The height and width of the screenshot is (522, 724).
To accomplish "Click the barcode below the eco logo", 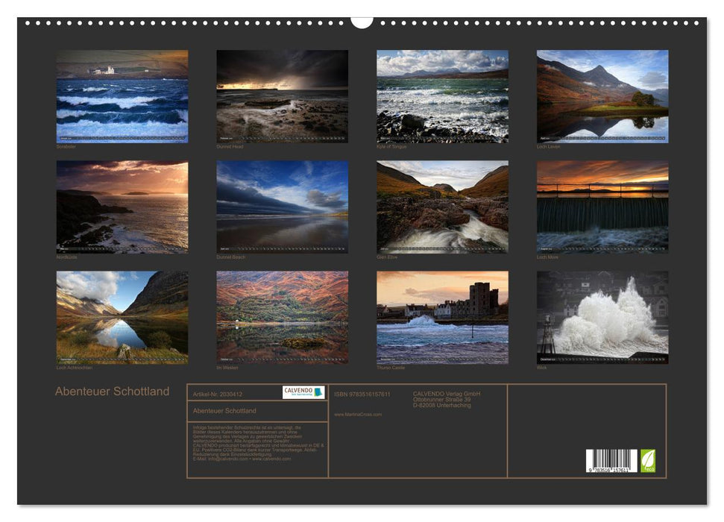I will (x=611, y=460).
